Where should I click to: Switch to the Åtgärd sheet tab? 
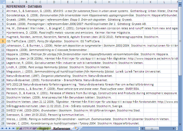pos(44,128)
